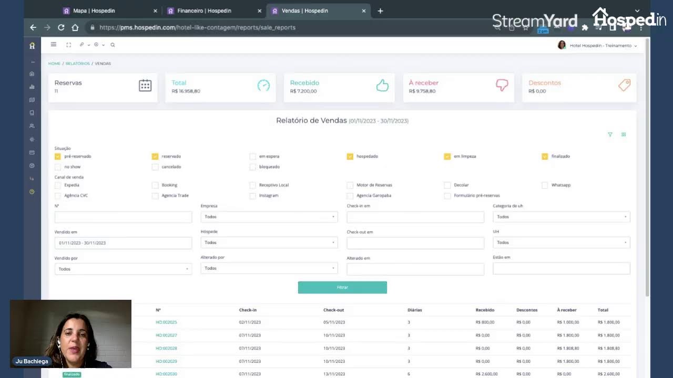Check the no show checkbox
Viewport: 673px width, 378px height.
tap(58, 167)
